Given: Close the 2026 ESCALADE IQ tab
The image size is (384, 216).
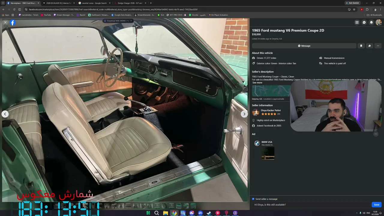Looking at the screenshot, I should click(74, 3).
